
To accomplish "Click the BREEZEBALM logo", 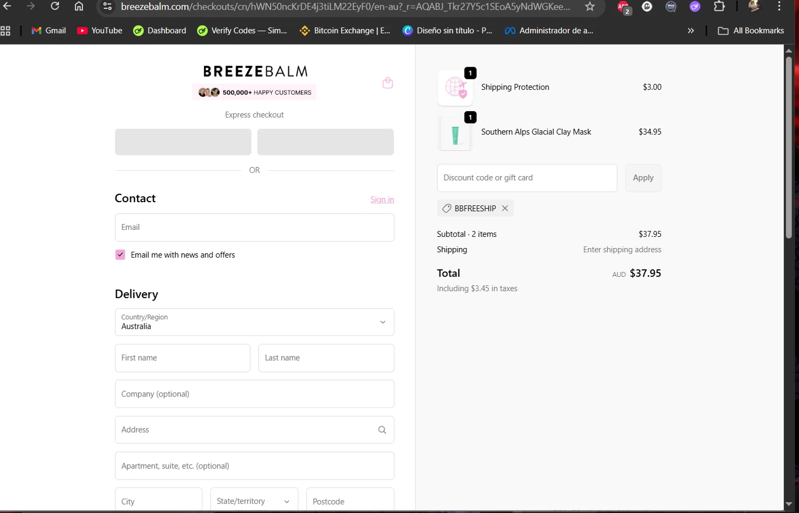I will click(x=255, y=71).
